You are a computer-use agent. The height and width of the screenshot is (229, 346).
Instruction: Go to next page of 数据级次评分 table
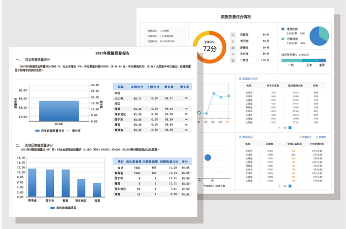[x=290, y=128]
